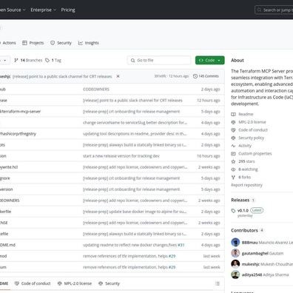Open the branch selector dropdown arrow
The width and height of the screenshot is (293, 293).
point(5,60)
